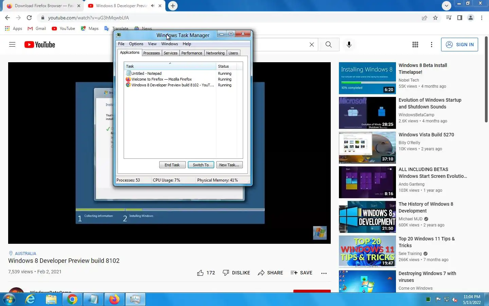Open a new Chrome tab
This screenshot has width=489, height=306.
point(173,6)
